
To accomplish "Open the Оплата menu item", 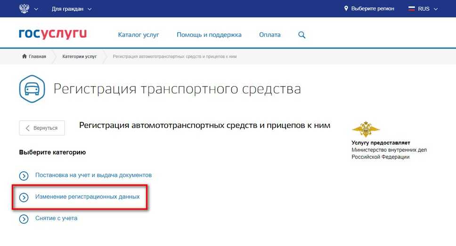I will pos(269,35).
